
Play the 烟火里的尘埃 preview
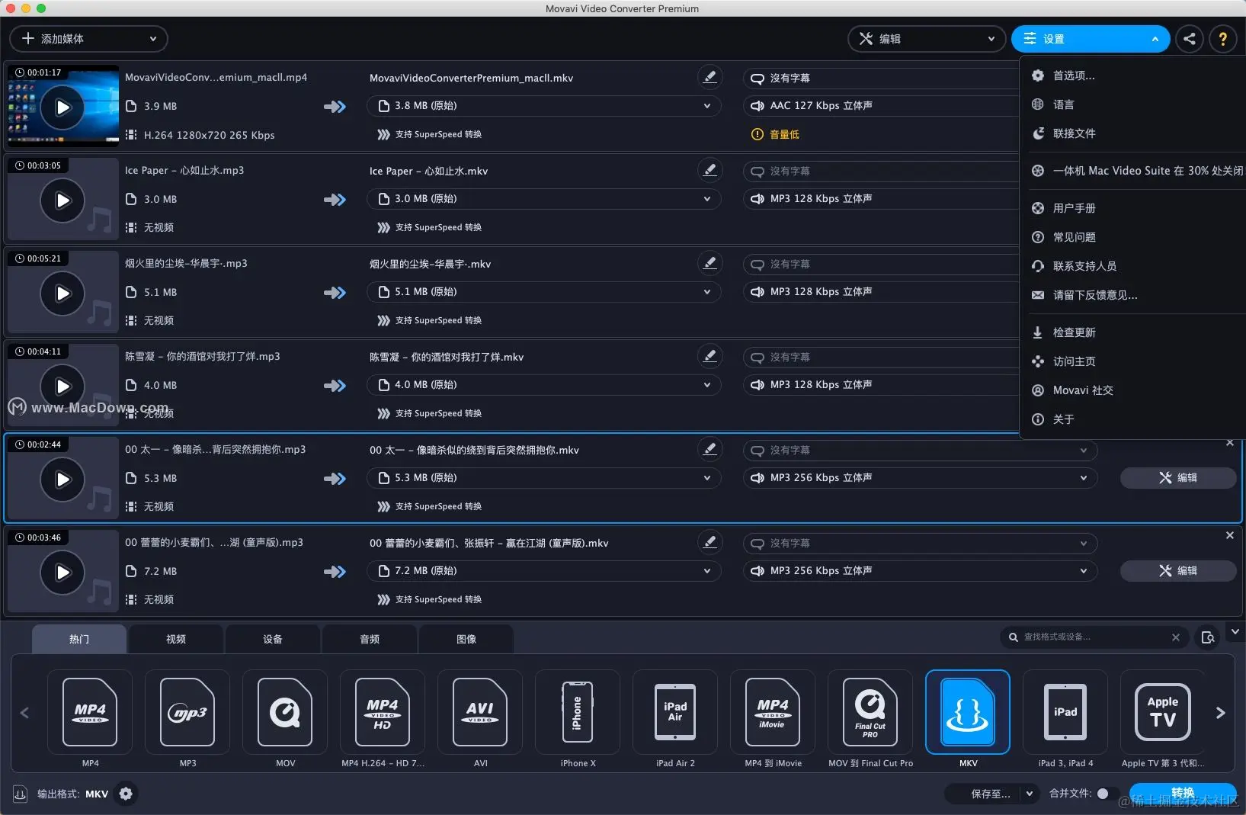tap(62, 294)
